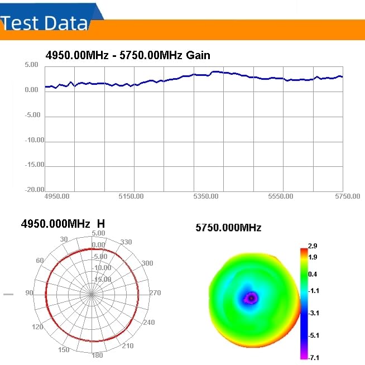This screenshot has width=365, height=365.
Task: Click the 150 degree polar label
Action: tap(64, 349)
